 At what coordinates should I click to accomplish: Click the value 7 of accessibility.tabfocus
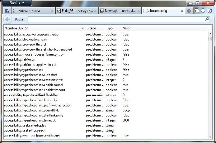[123, 59]
